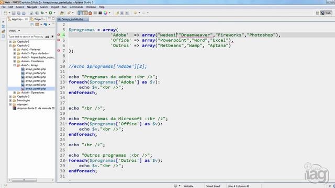Open the Search menu
Image resolution: width=335 pixels, height=188 pixels.
(x=44, y=7)
